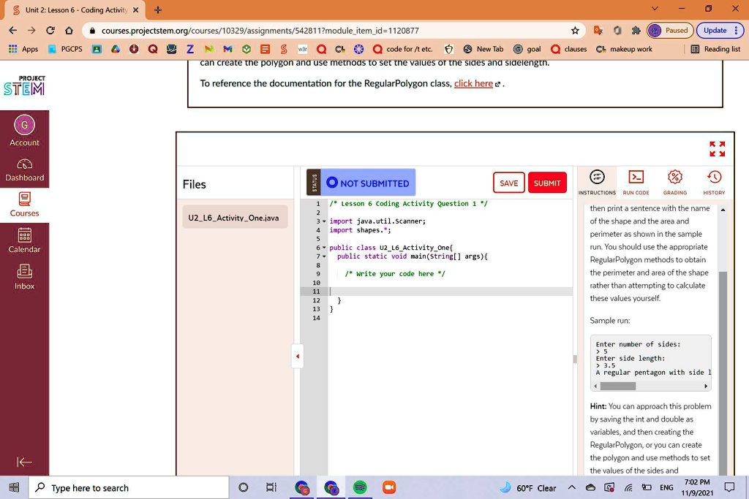Open the Dashboard from the sidebar
Image resolution: width=749 pixels, height=499 pixels.
coord(25,168)
